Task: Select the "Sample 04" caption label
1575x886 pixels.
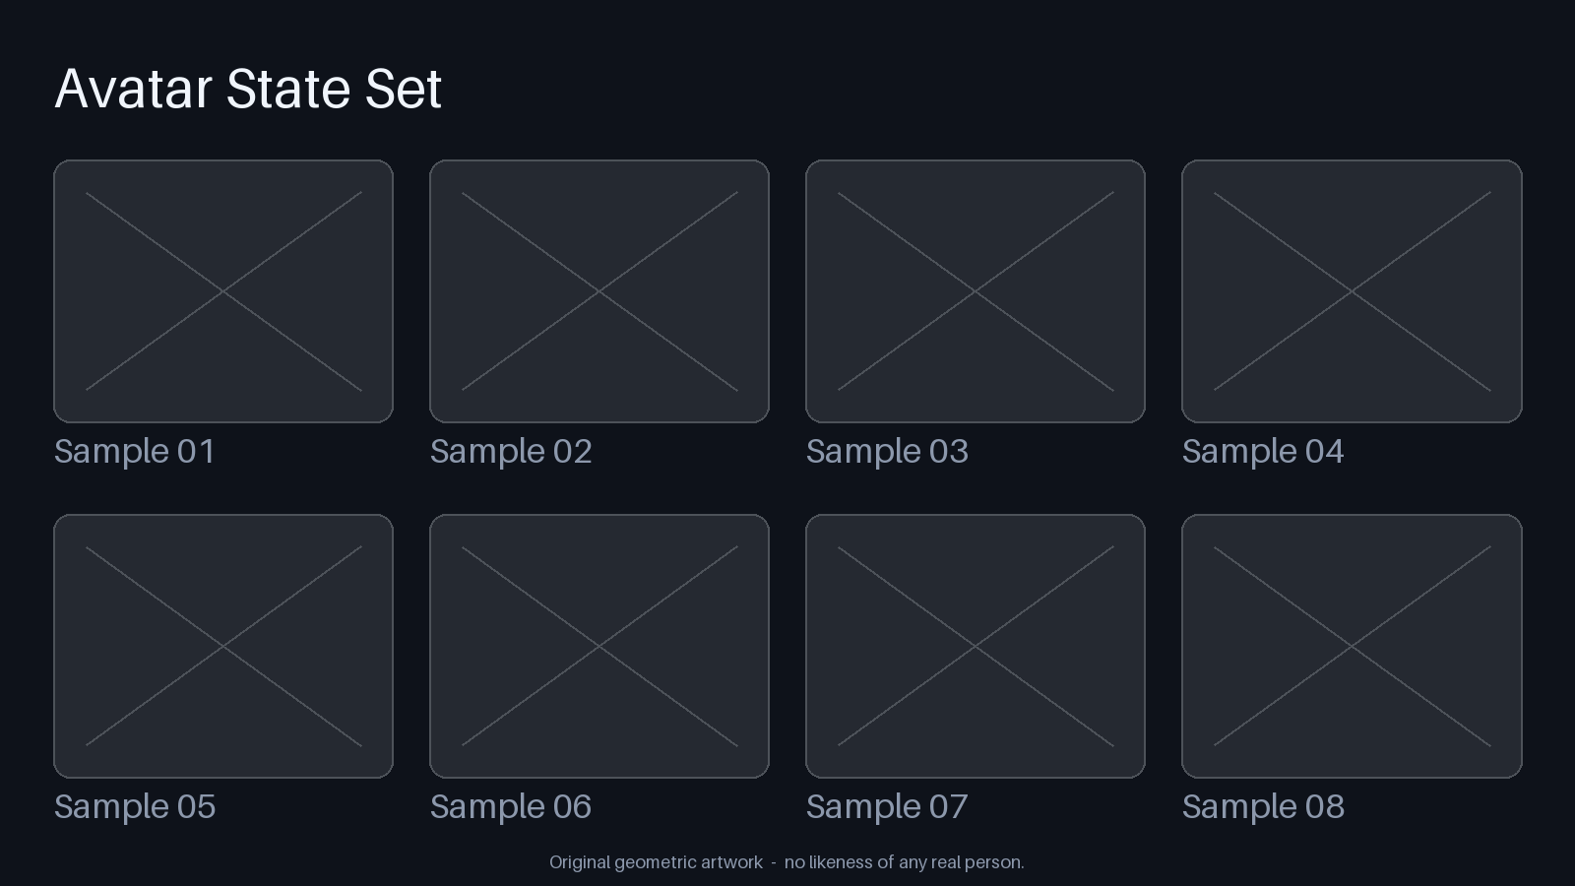Action: (1263, 452)
